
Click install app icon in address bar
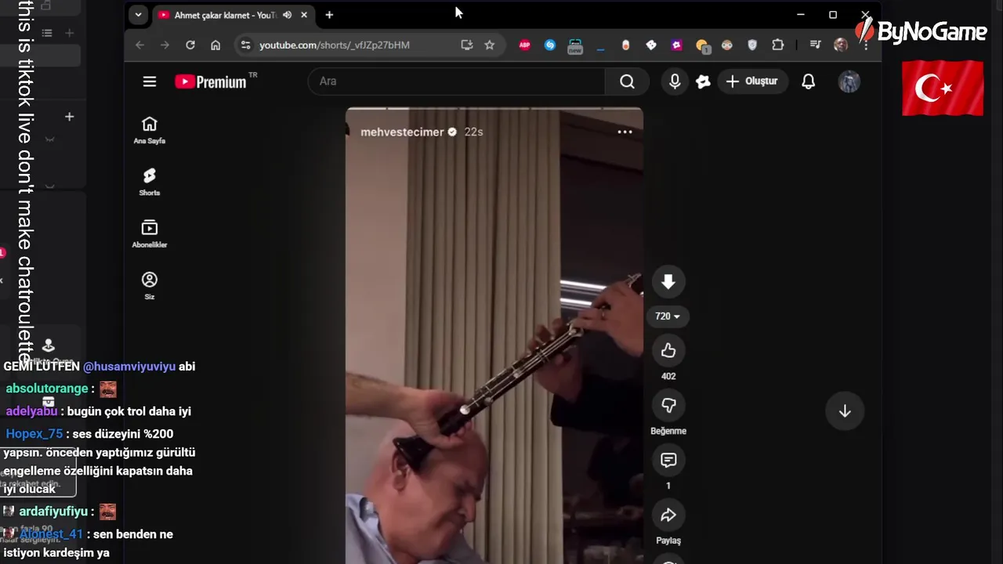467,45
